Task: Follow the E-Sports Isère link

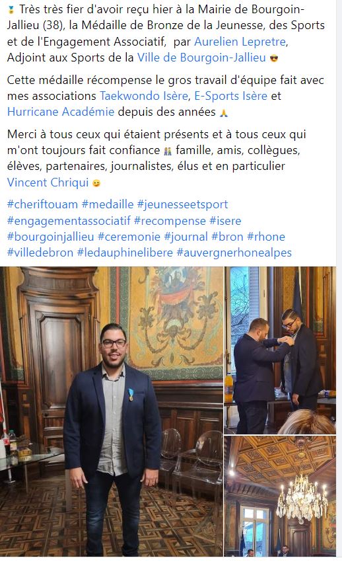Action: click(x=230, y=96)
